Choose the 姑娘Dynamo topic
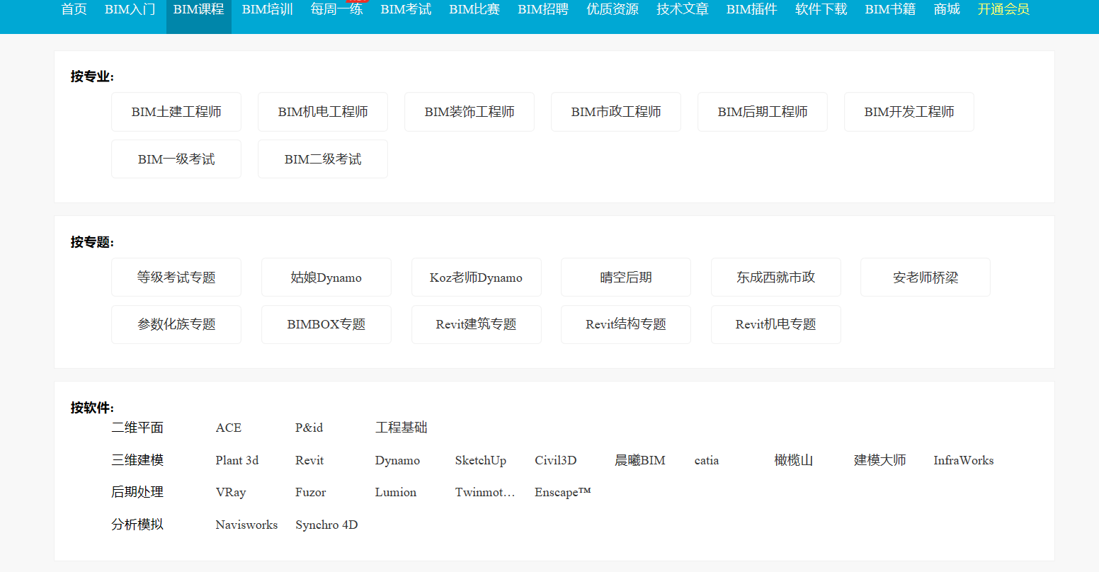 click(326, 278)
